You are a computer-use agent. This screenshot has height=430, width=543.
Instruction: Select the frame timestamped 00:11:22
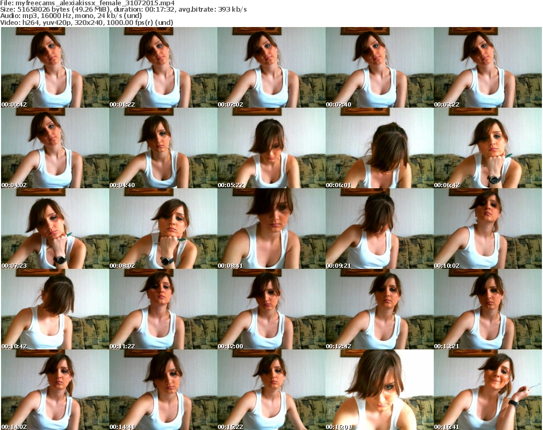coord(163,309)
